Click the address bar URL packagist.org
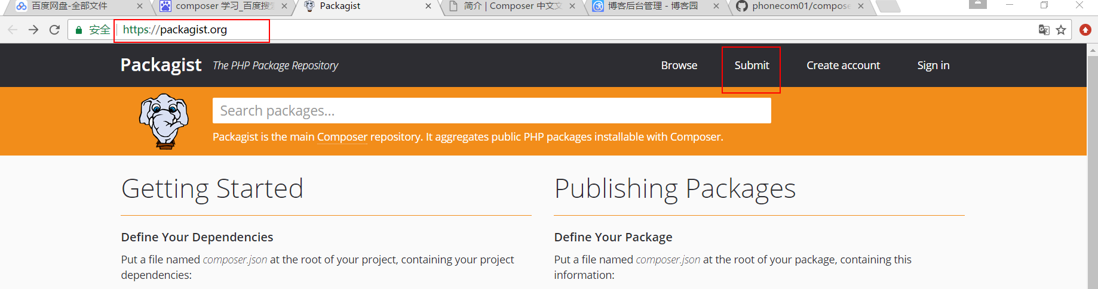Viewport: 1098px width, 289px height. point(175,30)
